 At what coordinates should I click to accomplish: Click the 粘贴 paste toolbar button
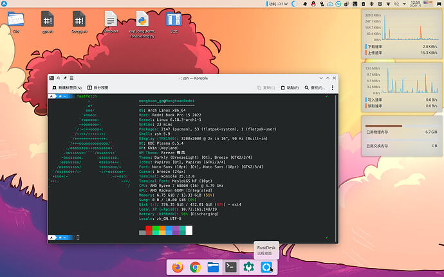tap(290, 87)
